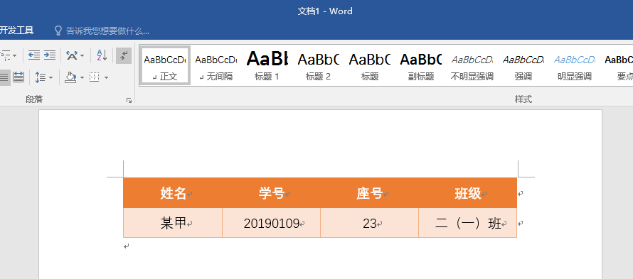This screenshot has height=279, width=633.
Task: Expand the shading color dropdown arrow
Action: (82, 77)
